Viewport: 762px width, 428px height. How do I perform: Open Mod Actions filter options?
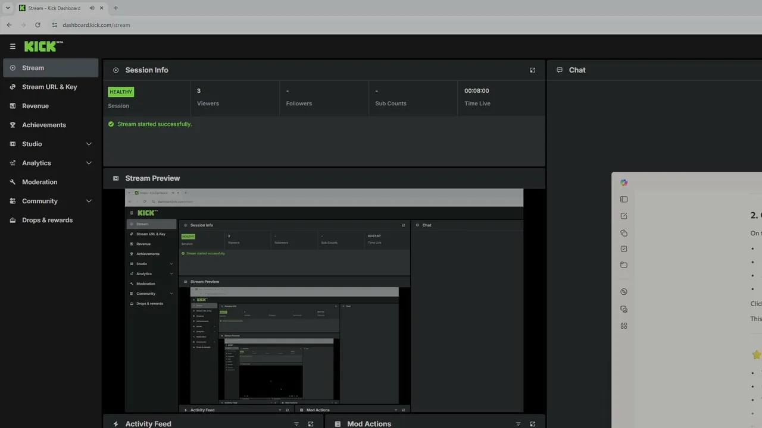[x=518, y=424]
